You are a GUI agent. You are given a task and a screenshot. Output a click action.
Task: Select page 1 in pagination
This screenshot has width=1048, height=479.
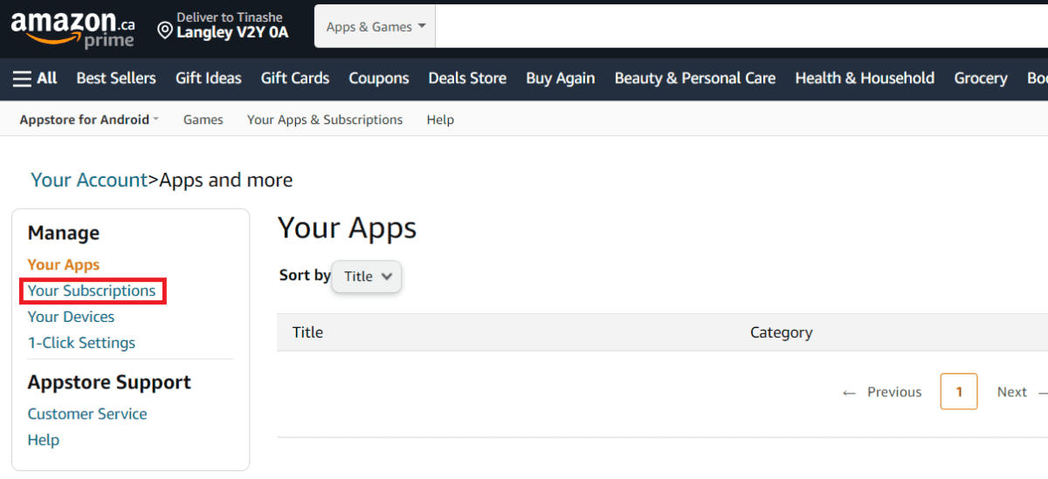[959, 392]
